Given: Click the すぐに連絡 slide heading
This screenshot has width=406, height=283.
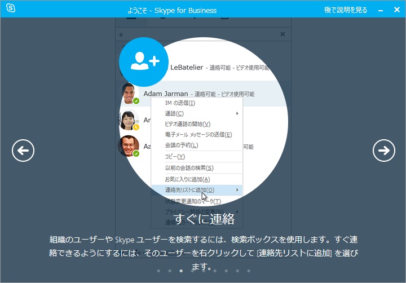Looking at the screenshot, I should 204,219.
